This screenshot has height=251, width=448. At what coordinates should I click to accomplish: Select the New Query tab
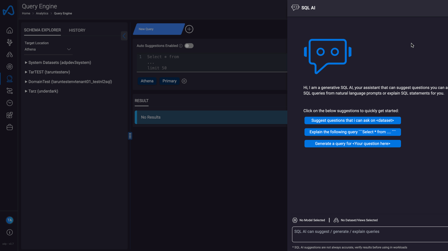pyautogui.click(x=158, y=29)
